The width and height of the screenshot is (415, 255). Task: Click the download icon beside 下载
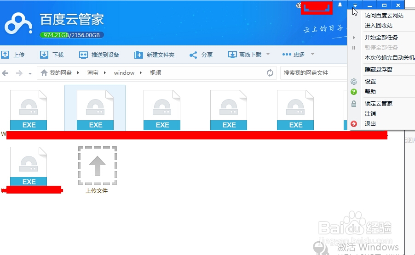[x=44, y=55]
